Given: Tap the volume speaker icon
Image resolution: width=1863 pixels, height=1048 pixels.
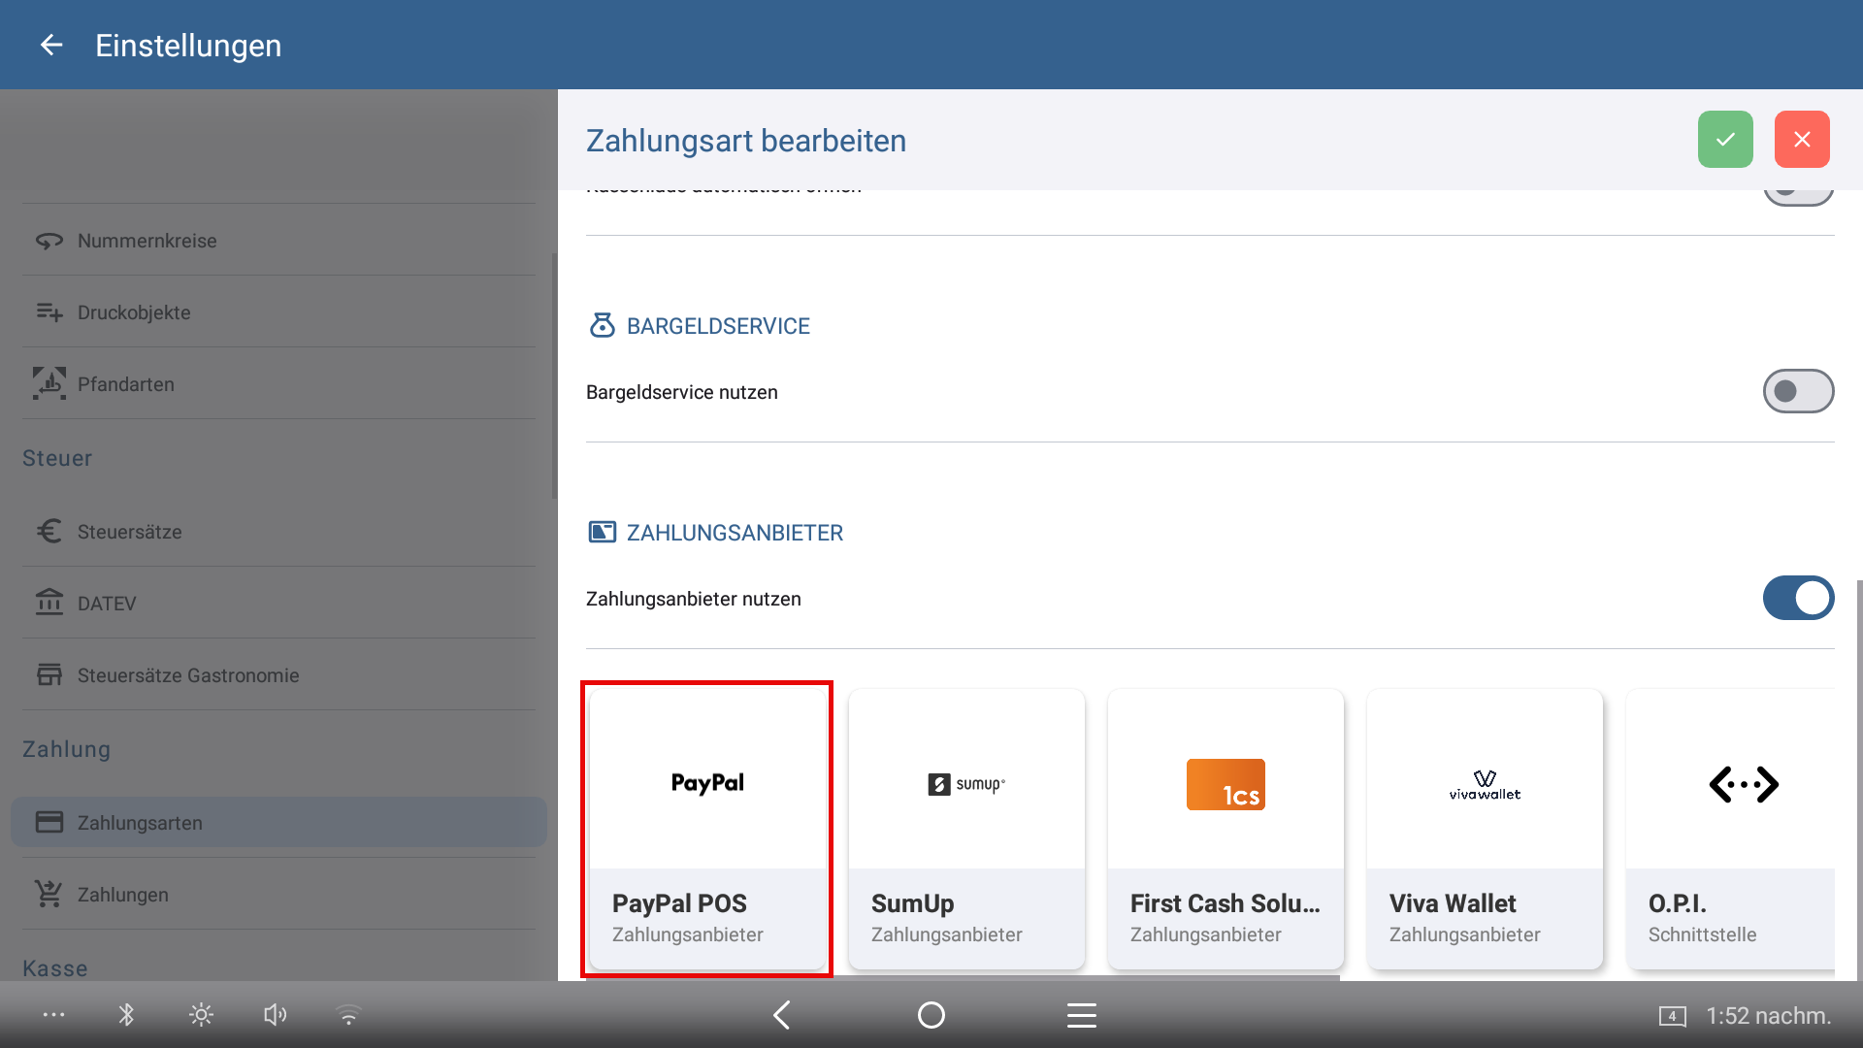Looking at the screenshot, I should [x=276, y=1015].
